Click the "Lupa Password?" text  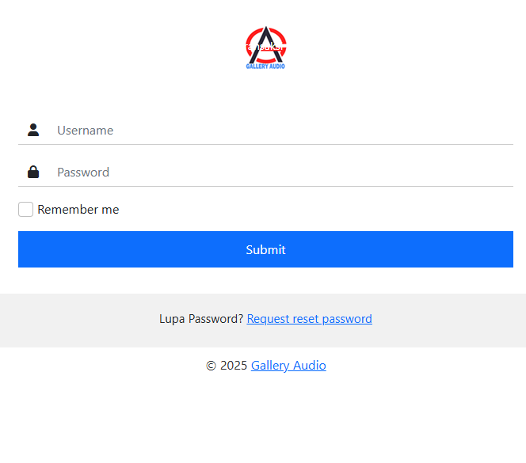[x=201, y=319]
